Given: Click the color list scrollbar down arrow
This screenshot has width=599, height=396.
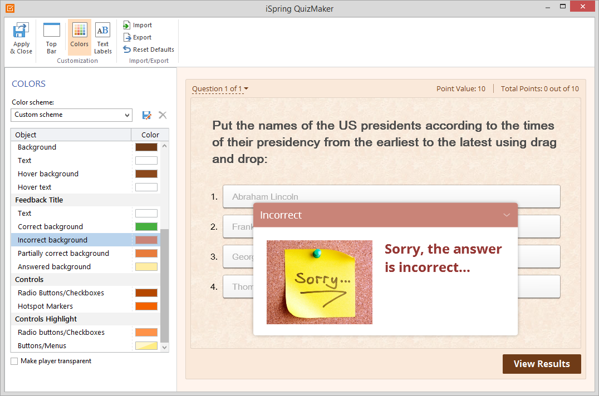Looking at the screenshot, I should (x=164, y=347).
